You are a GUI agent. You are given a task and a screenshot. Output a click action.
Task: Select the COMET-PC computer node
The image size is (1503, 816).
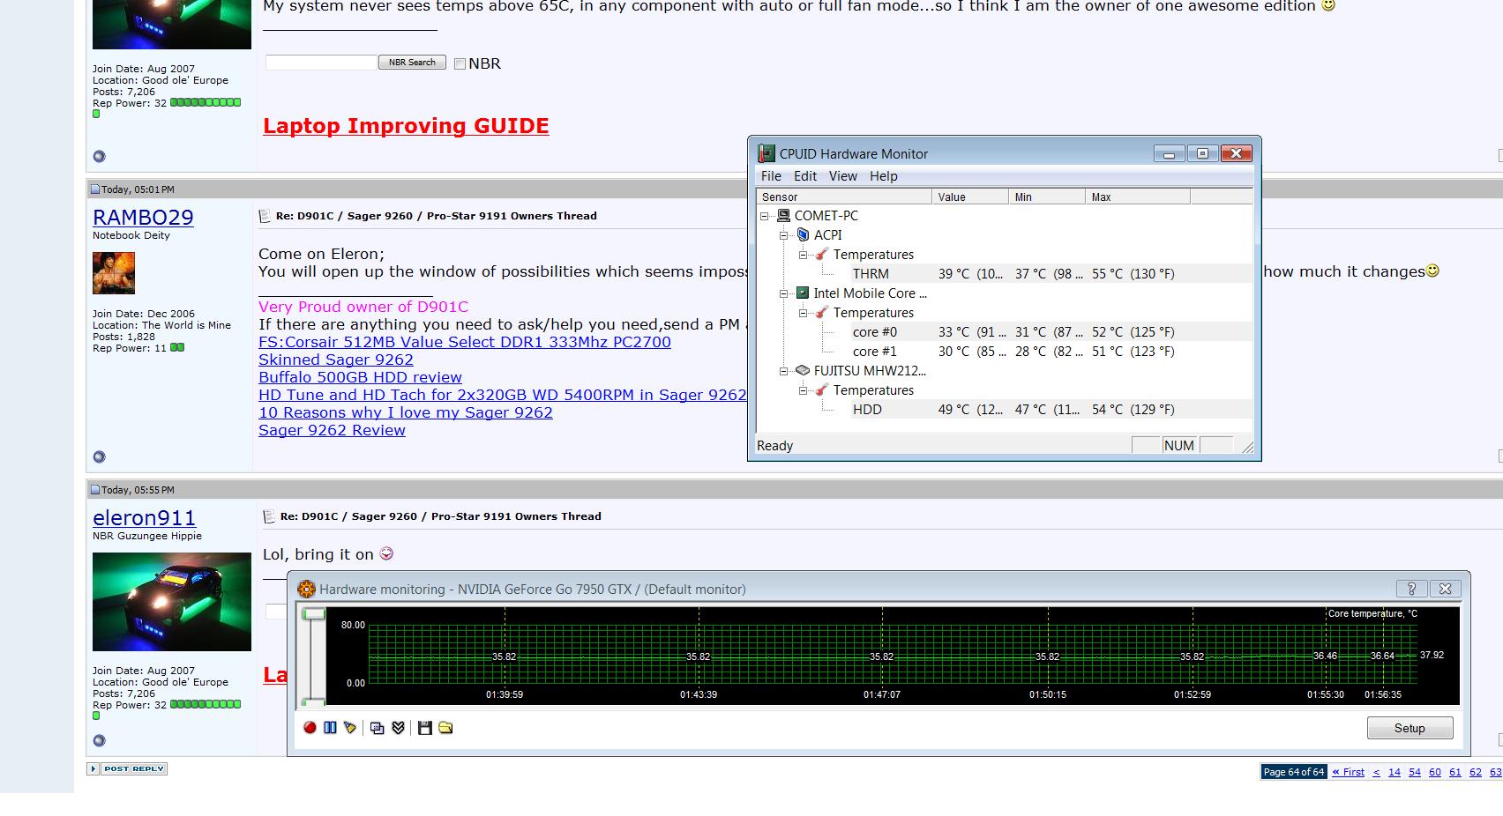click(826, 215)
